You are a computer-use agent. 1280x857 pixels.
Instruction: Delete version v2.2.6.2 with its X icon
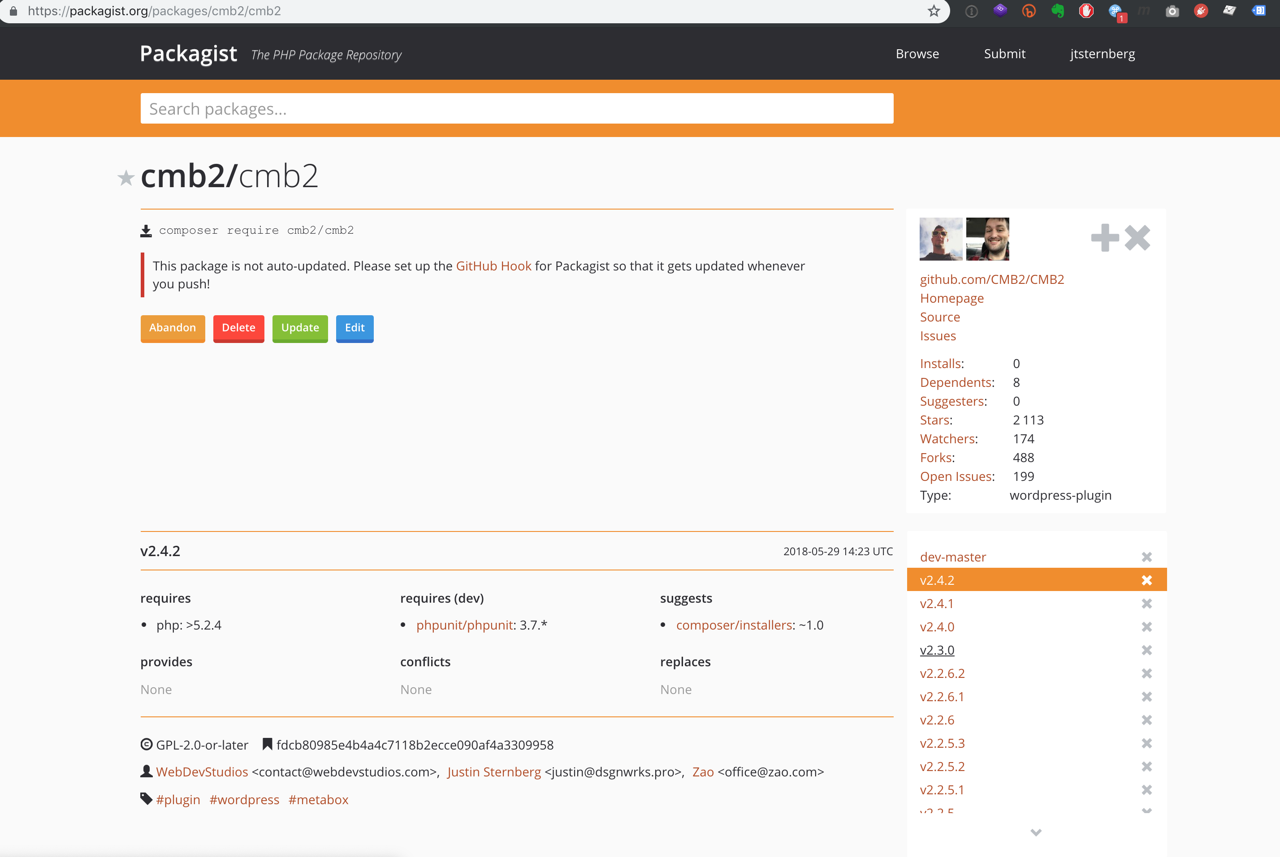point(1147,673)
